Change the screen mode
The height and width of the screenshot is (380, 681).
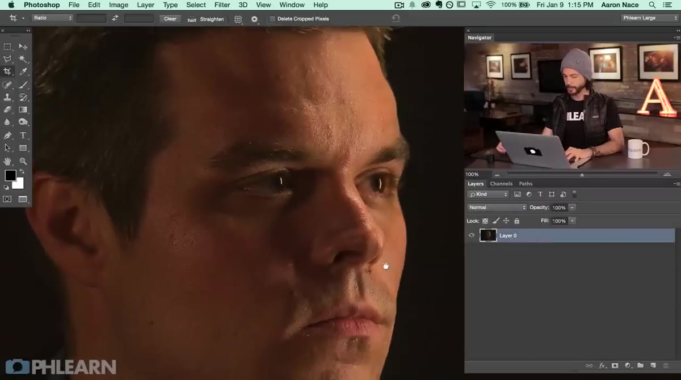pos(23,199)
